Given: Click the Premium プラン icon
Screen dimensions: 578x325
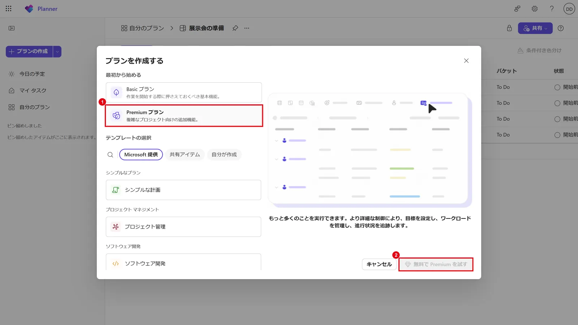Looking at the screenshot, I should [x=116, y=116].
